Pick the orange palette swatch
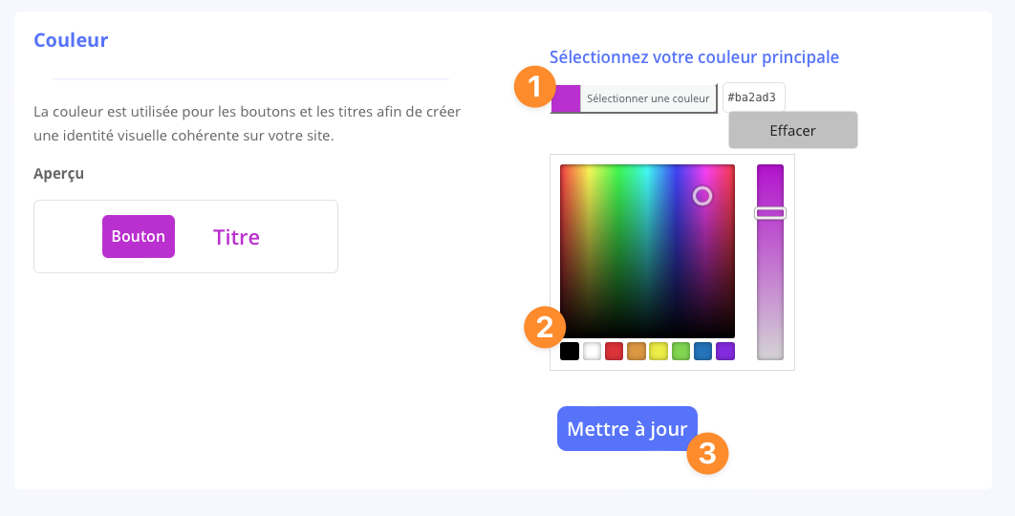This screenshot has width=1015, height=516. (x=637, y=352)
